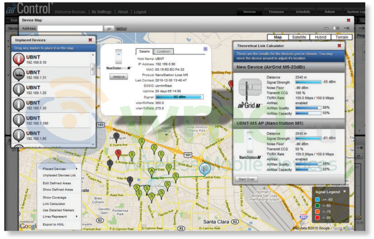Choose Show Defined Areas from the menu
The height and width of the screenshot is (239, 374).
(x=58, y=190)
